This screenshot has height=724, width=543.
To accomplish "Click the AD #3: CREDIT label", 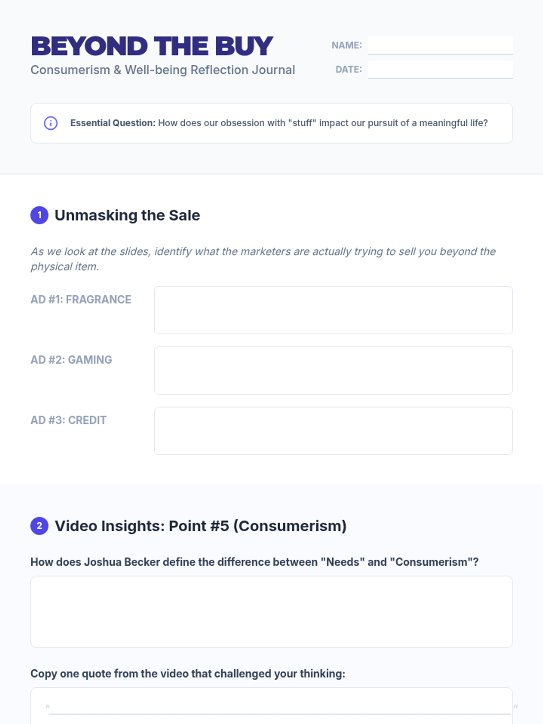I will pyautogui.click(x=68, y=420).
